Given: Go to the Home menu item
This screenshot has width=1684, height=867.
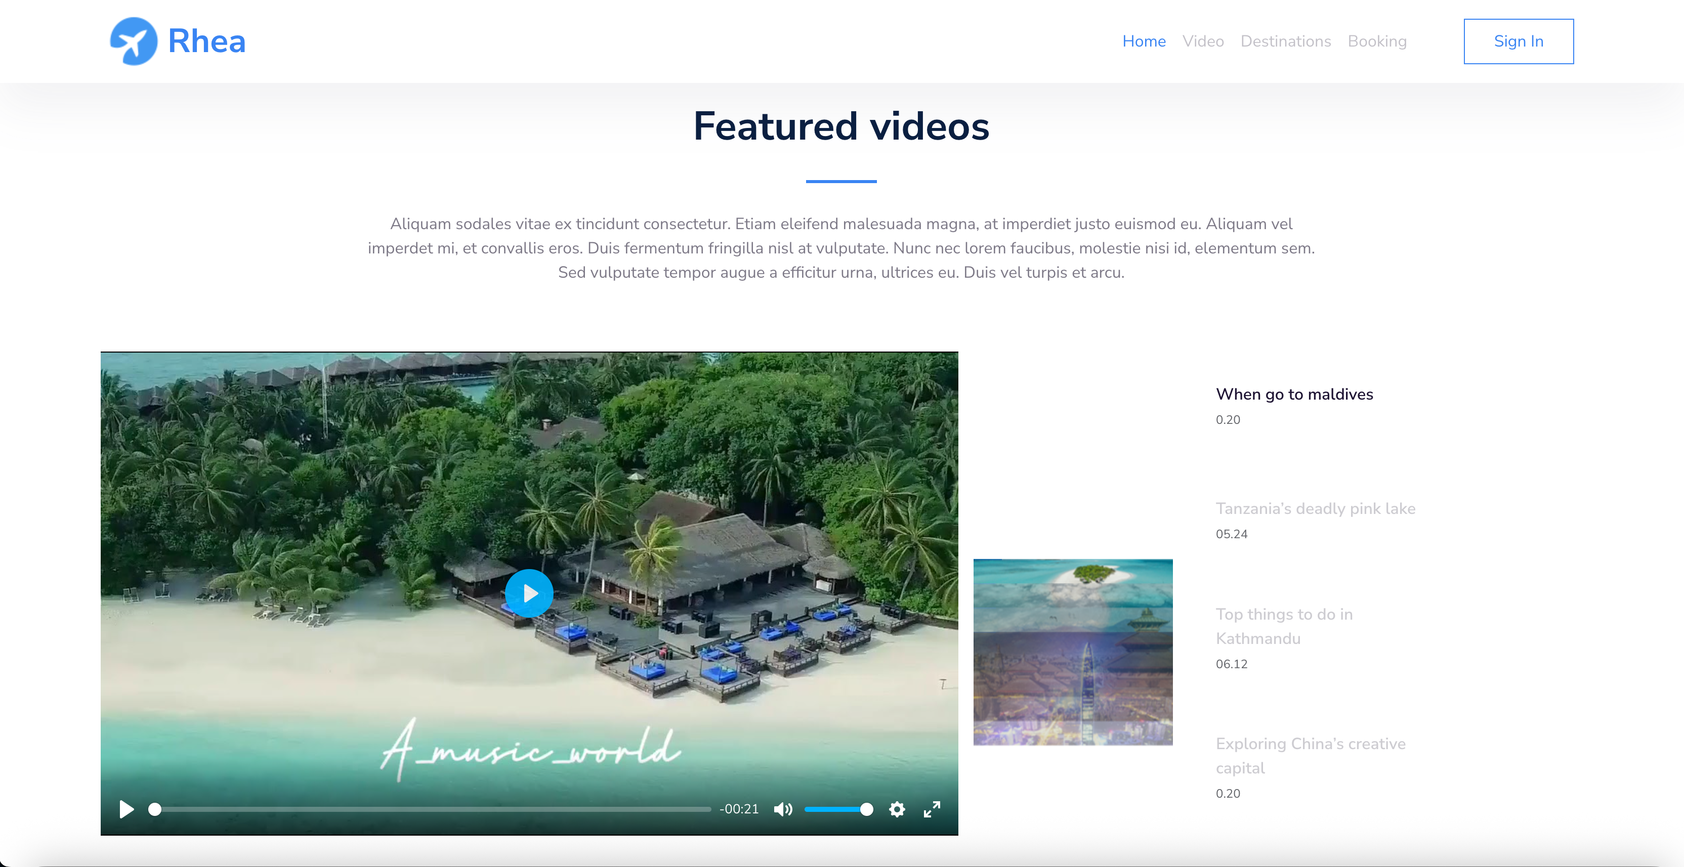Looking at the screenshot, I should [1144, 41].
